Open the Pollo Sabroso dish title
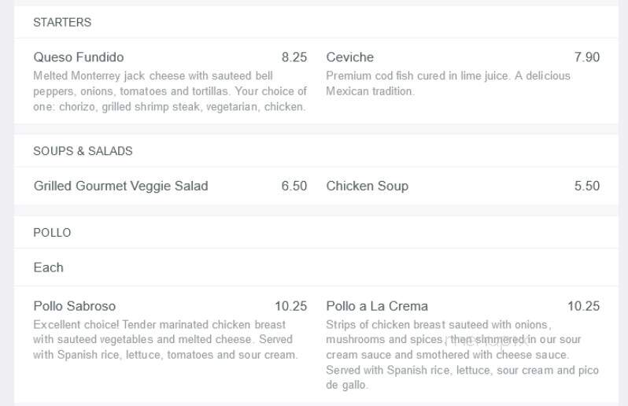This screenshot has width=628, height=406. pos(75,306)
